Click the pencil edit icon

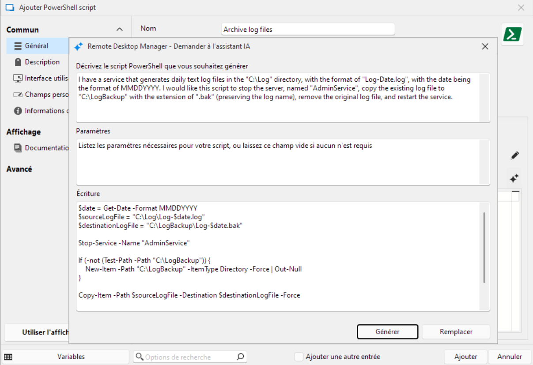coord(514,156)
